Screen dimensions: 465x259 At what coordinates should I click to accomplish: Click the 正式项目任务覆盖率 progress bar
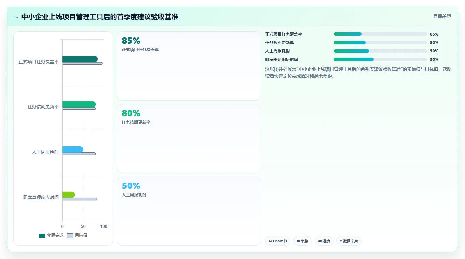coord(380,34)
